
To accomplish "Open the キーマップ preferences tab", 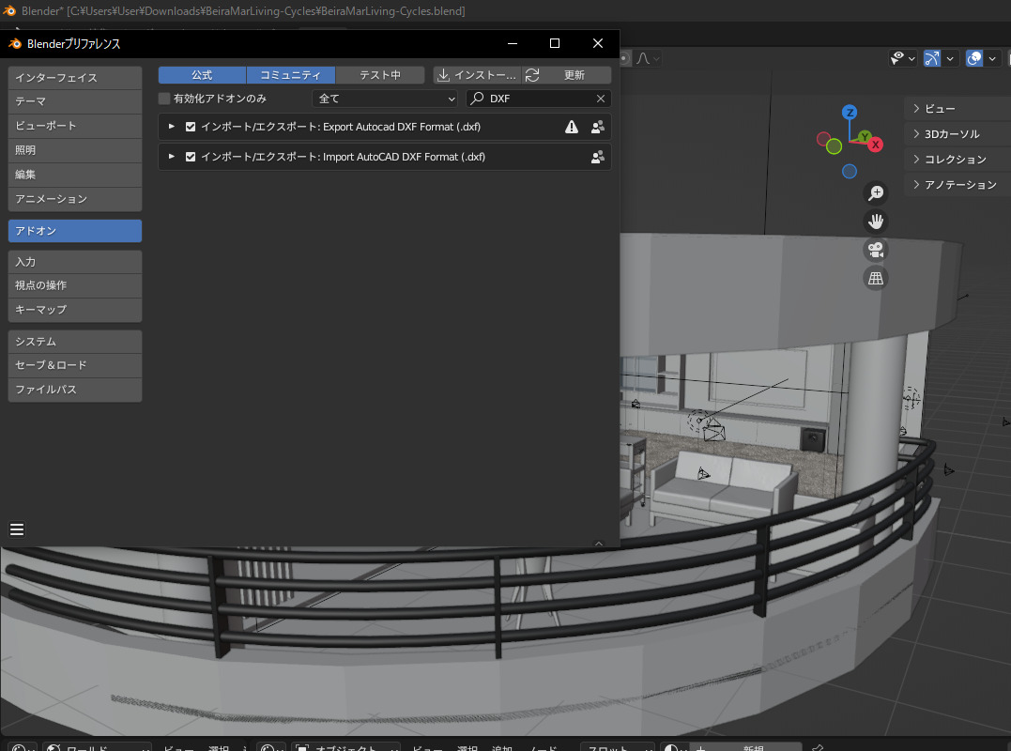I will click(75, 310).
